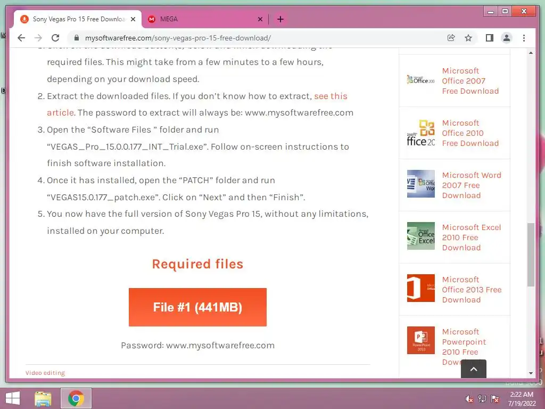This screenshot has width=545, height=409.
Task: Click the back-to-top chevron button
Action: [474, 369]
